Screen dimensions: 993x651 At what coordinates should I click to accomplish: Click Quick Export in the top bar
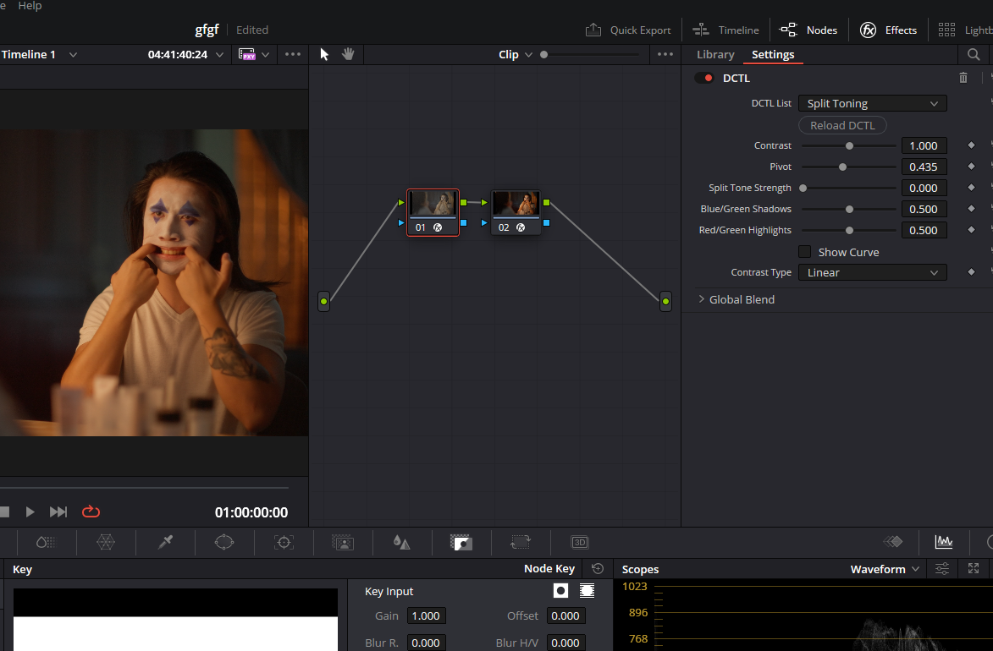[628, 29]
